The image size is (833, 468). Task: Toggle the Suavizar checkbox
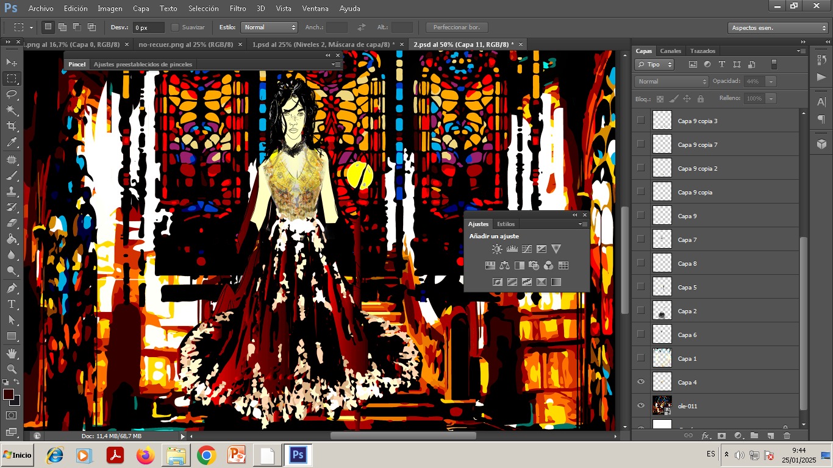point(175,27)
